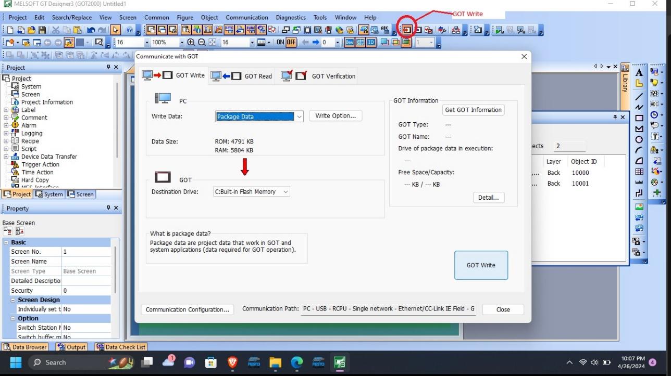
Task: Switch to the GOT Read tab
Action: click(x=242, y=76)
